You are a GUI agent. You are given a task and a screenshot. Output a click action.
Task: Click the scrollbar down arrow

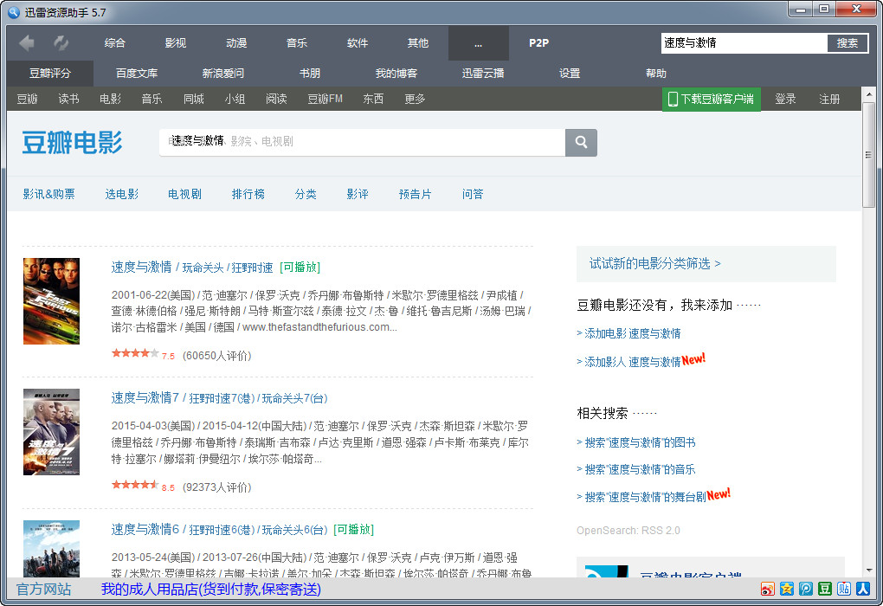pos(868,571)
